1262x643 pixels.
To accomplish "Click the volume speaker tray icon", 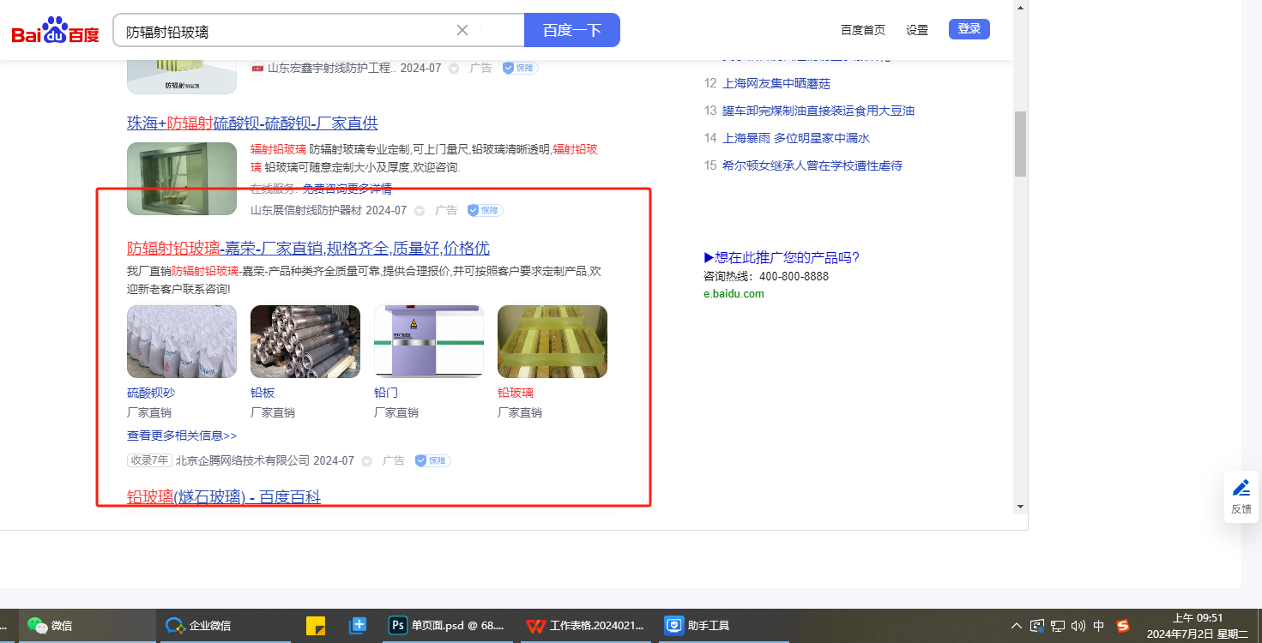I will (1078, 626).
